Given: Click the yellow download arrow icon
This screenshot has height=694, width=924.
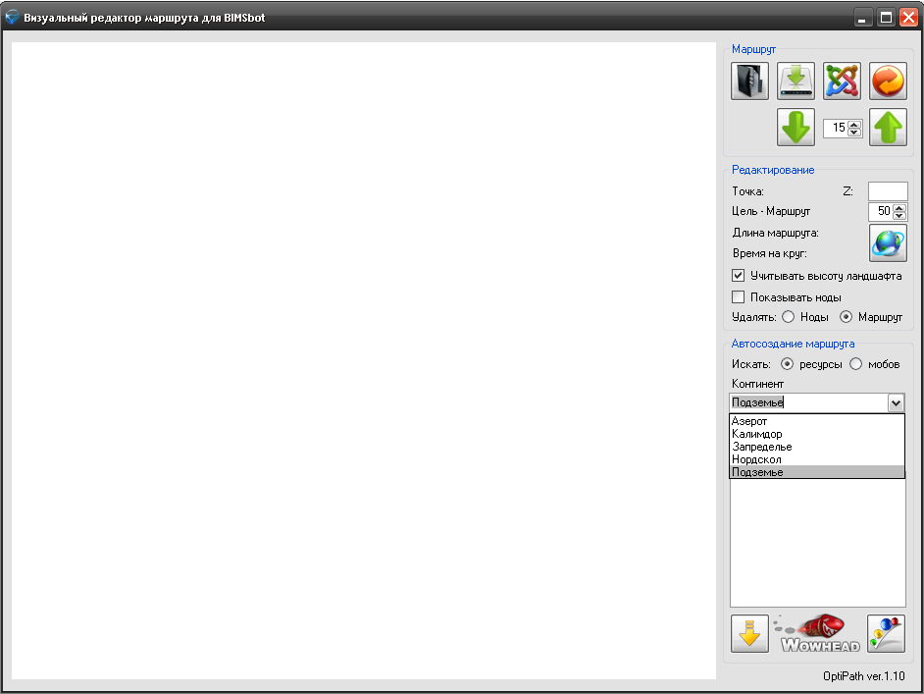Looking at the screenshot, I should coord(749,634).
